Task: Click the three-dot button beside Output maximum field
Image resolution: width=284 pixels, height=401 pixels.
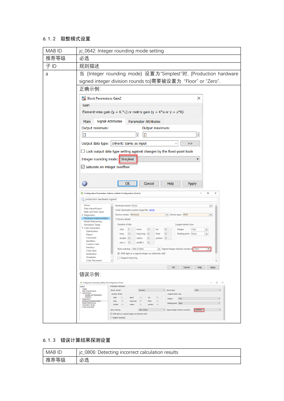Action: click(198, 135)
